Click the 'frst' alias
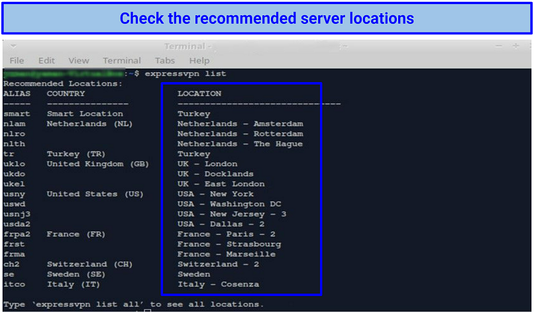The width and height of the screenshot is (534, 314). 15,244
